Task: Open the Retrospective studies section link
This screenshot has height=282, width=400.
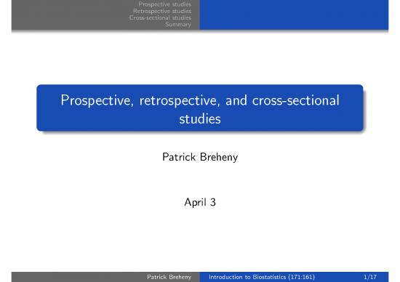Action: pyautogui.click(x=162, y=11)
